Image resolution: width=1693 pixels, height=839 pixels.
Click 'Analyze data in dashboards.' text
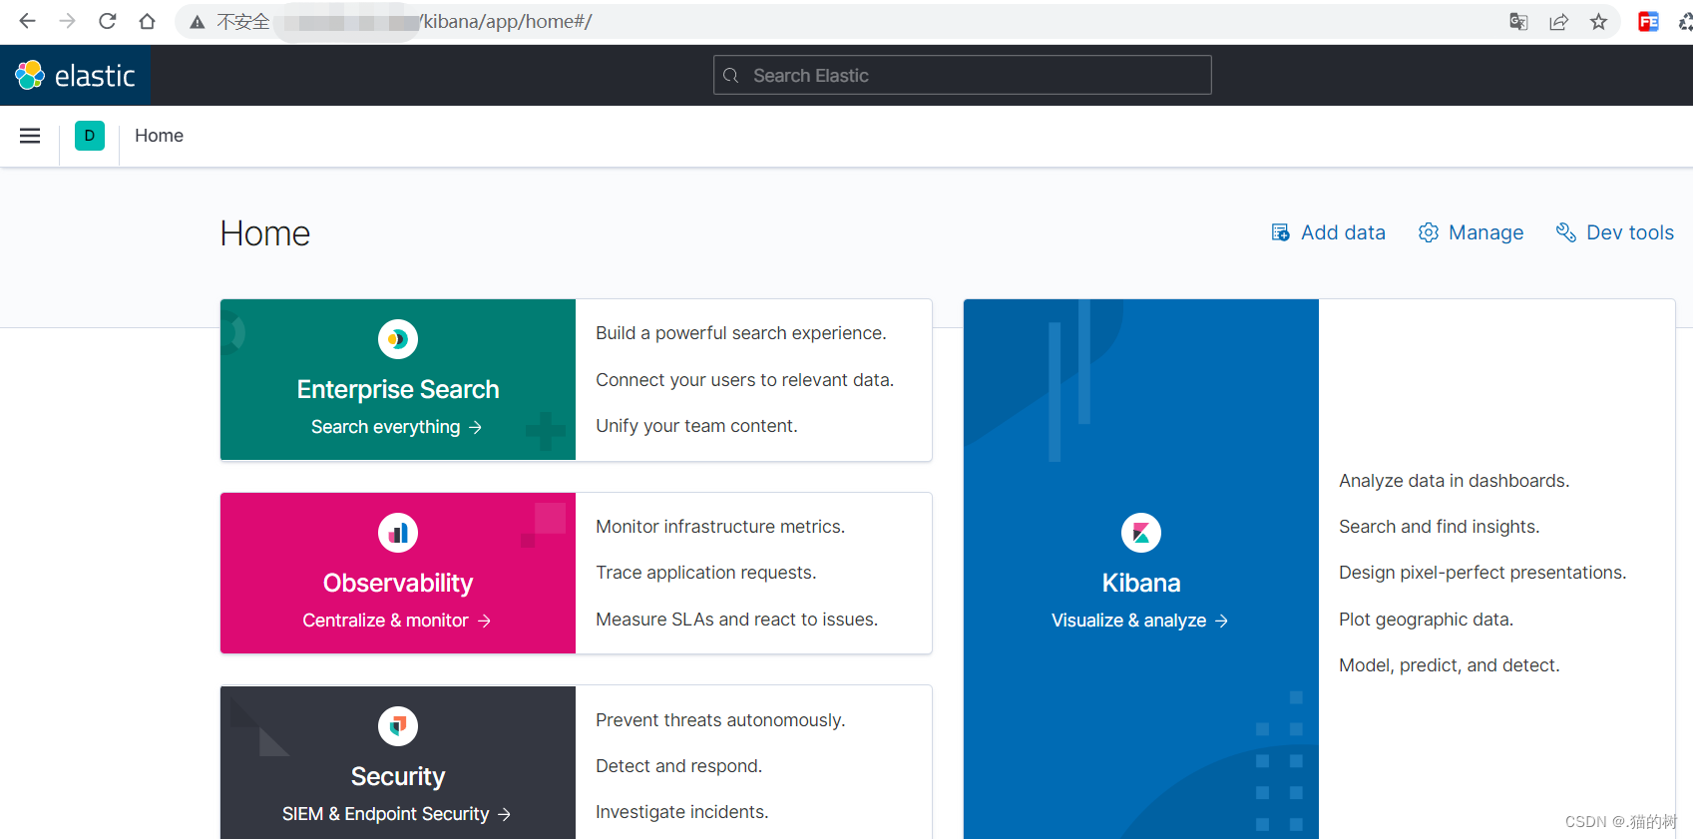pyautogui.click(x=1455, y=481)
